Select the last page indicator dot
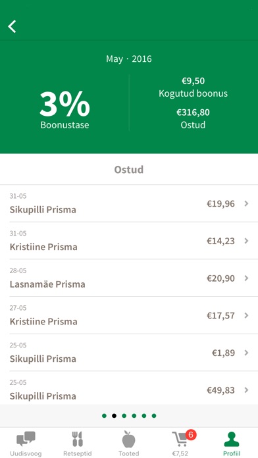Image resolution: width=258 pixels, height=458 pixels. [x=154, y=416]
